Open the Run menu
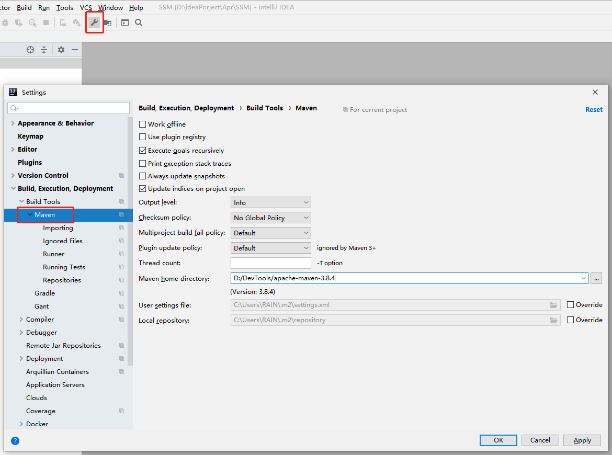 [x=44, y=7]
